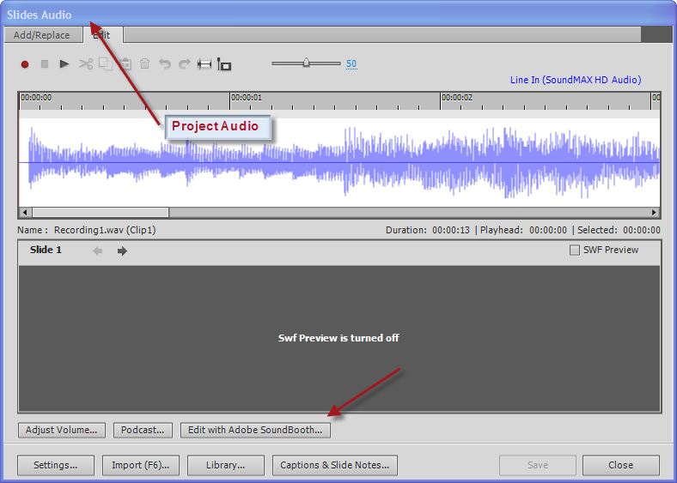Click the Insert Silence icon
Image resolution: width=677 pixels, height=483 pixels.
pos(204,64)
